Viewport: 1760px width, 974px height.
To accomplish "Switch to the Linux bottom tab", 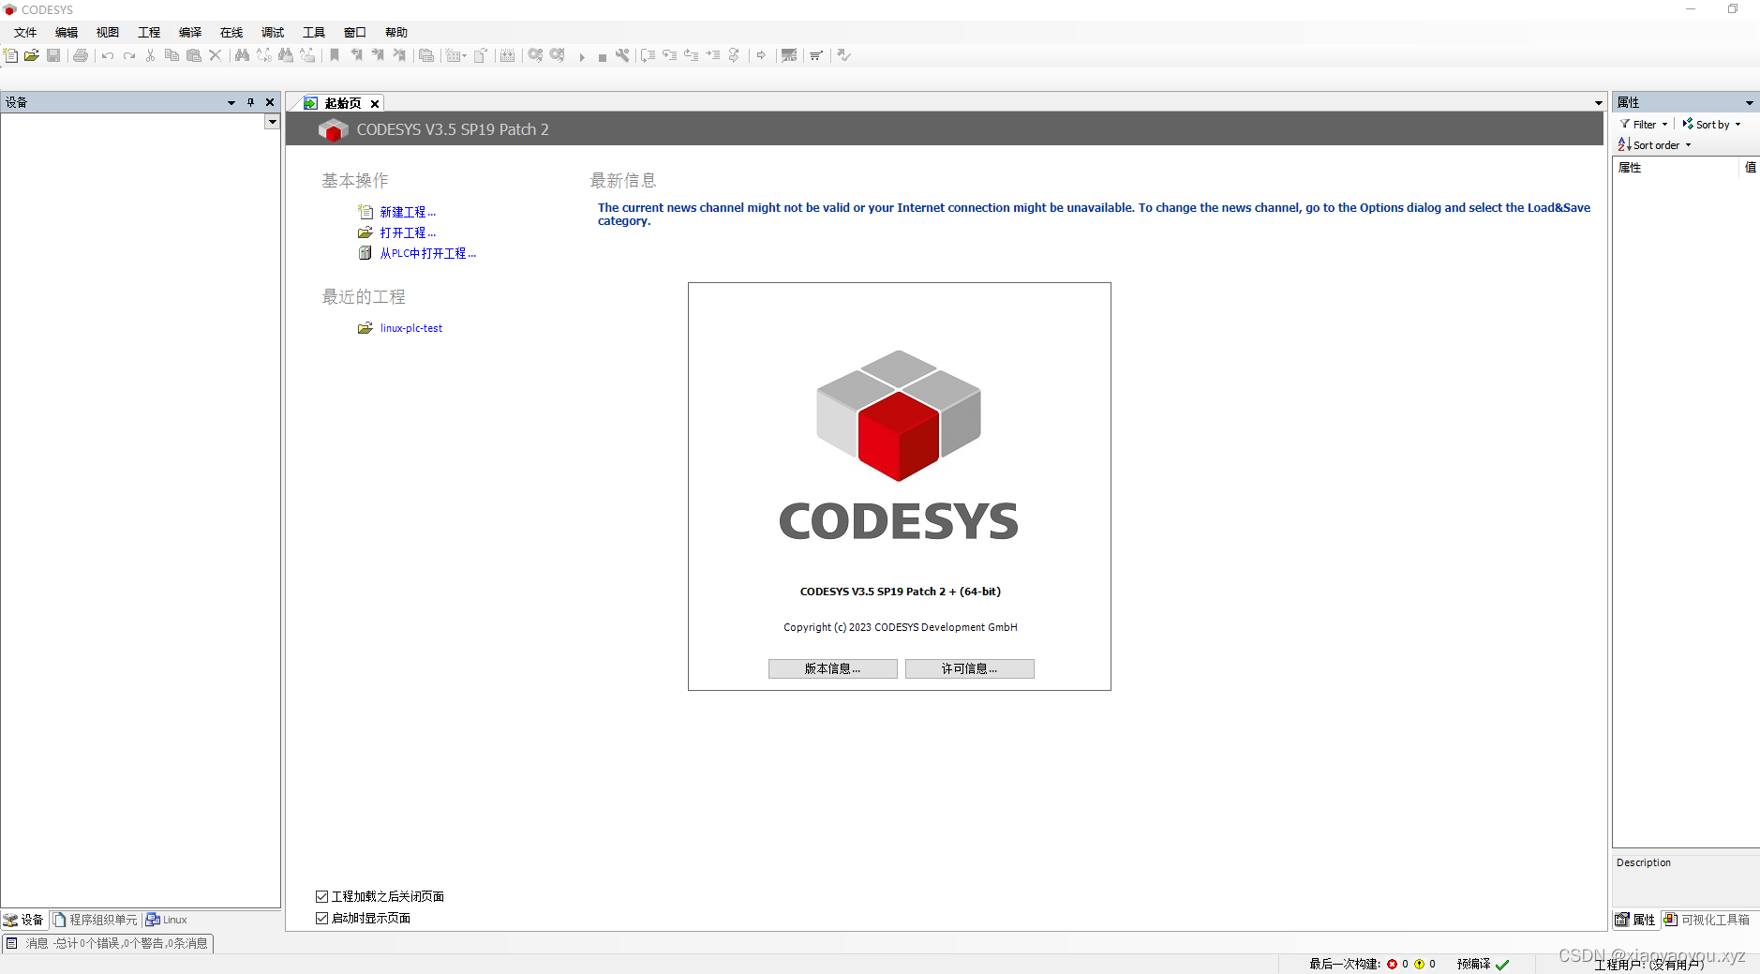I will coord(167,921).
